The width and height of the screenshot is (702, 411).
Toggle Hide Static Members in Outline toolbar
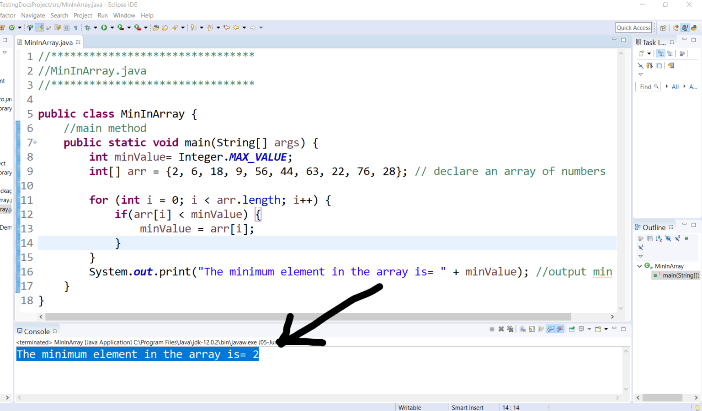677,238
